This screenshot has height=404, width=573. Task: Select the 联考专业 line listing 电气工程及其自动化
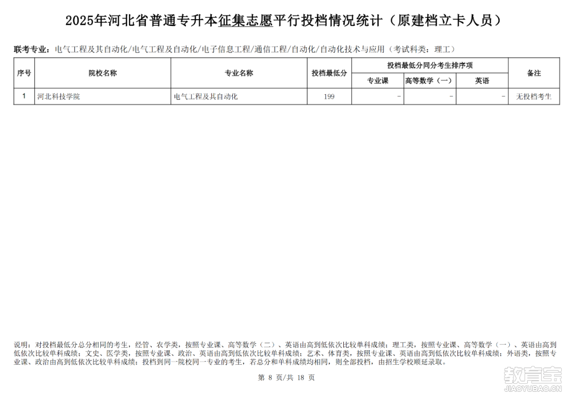pyautogui.click(x=235, y=49)
